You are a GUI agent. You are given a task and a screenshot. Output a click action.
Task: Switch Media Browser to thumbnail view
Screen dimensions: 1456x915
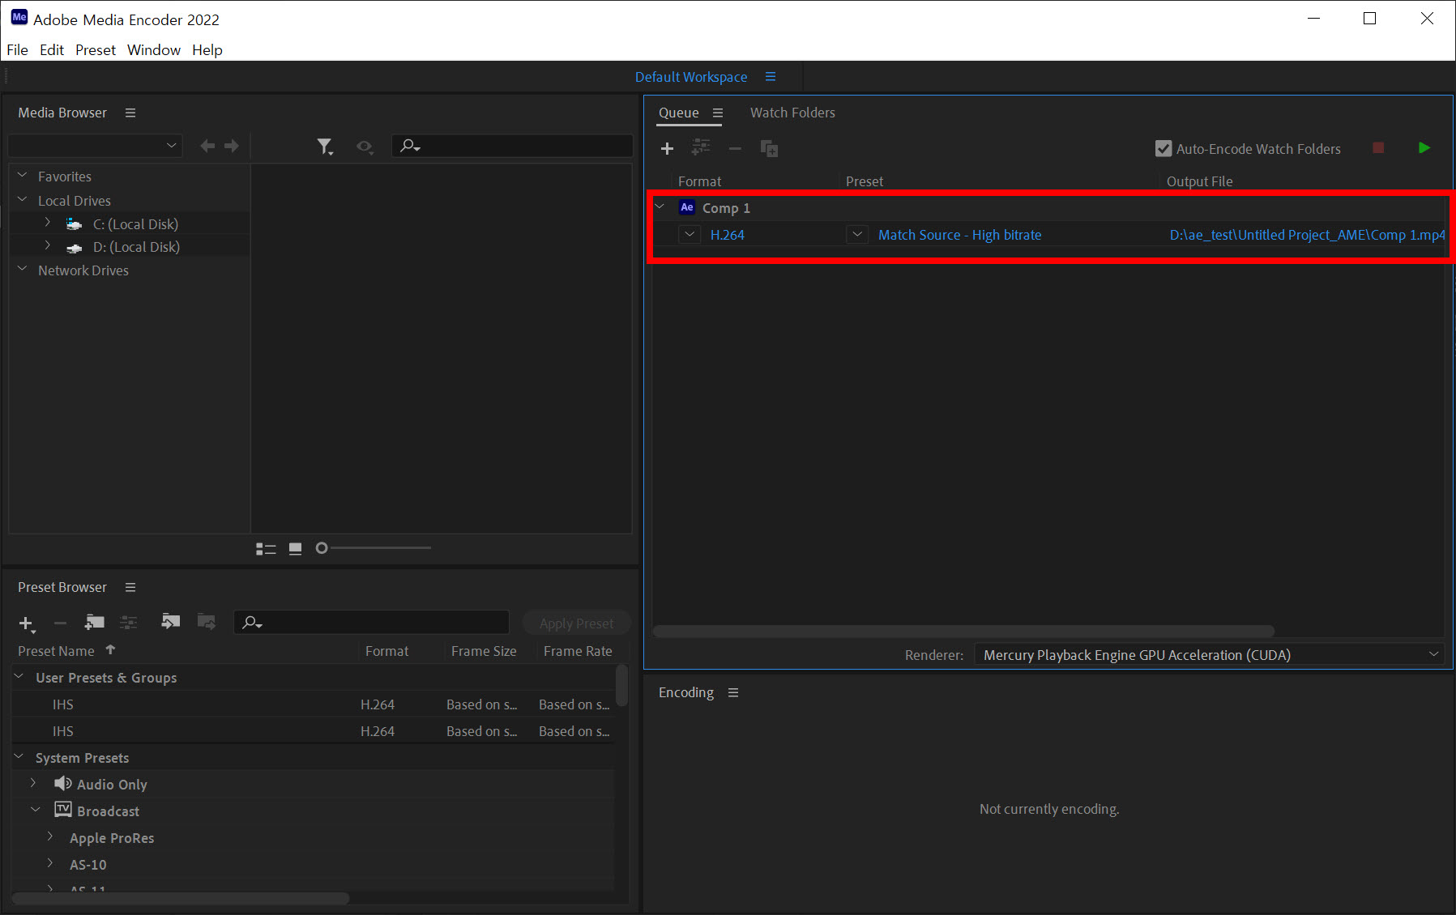[x=295, y=549]
